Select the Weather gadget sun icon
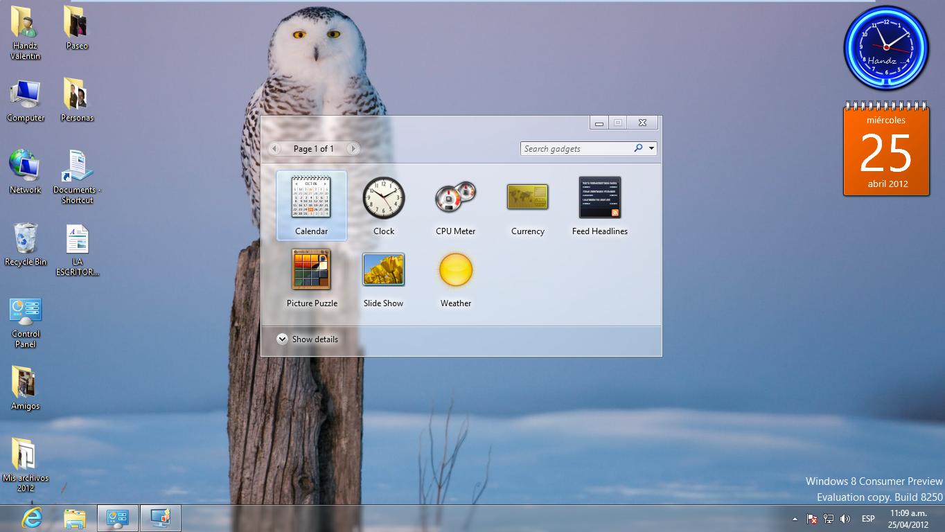945x532 pixels. [x=455, y=269]
